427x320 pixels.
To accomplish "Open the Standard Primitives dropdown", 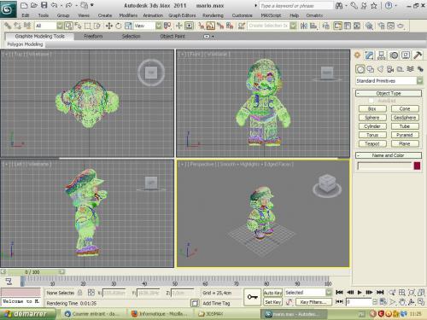I will pyautogui.click(x=389, y=81).
